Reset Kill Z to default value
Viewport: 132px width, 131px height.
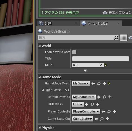(106, 65)
